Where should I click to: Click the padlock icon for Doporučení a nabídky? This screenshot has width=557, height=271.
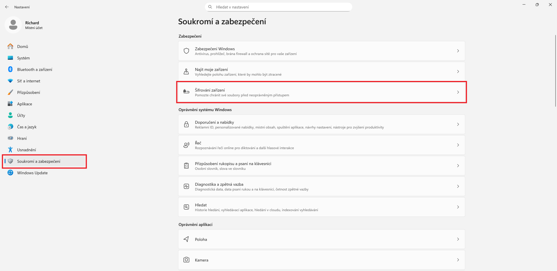[x=186, y=124]
